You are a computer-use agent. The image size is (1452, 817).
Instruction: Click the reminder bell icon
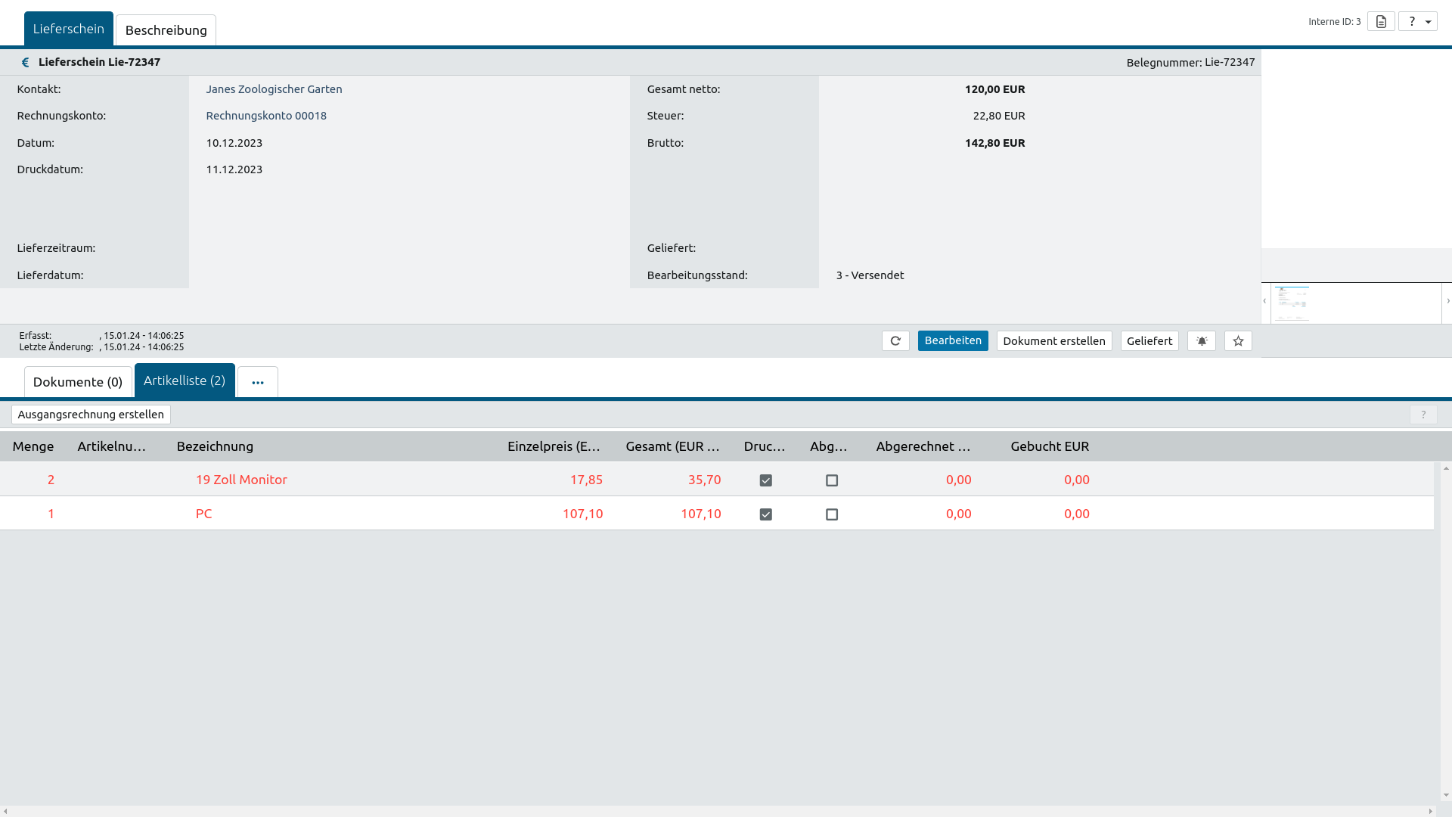coord(1202,341)
